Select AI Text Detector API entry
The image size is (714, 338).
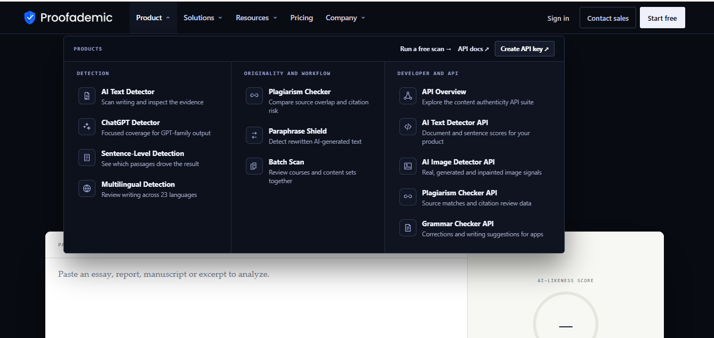476,131
